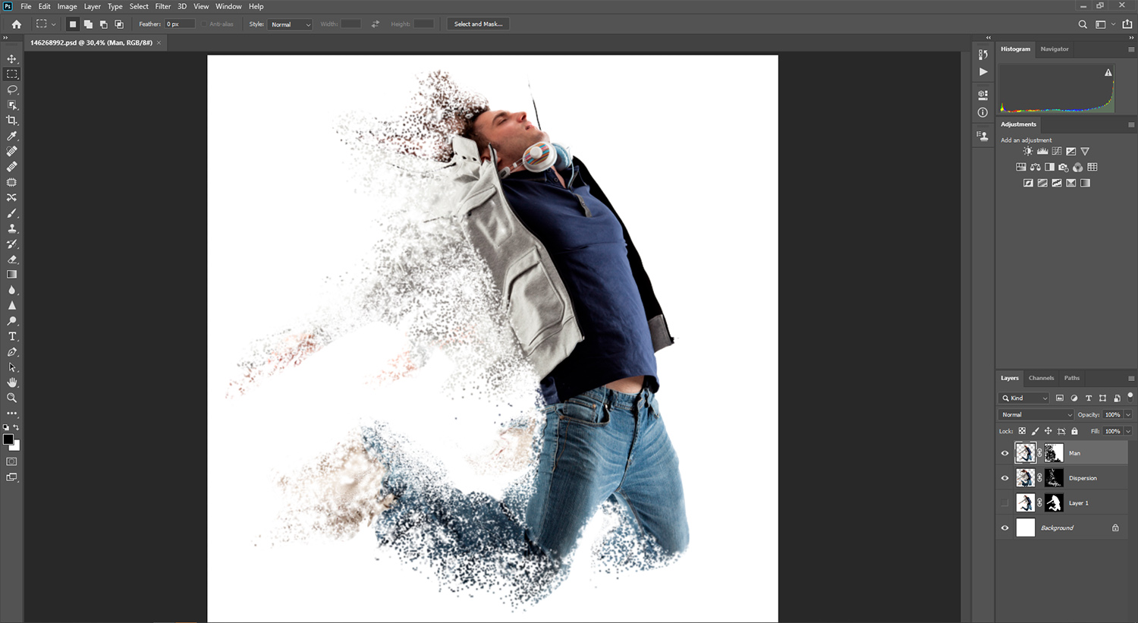
Task: Hide the Man layer
Action: pyautogui.click(x=1004, y=452)
